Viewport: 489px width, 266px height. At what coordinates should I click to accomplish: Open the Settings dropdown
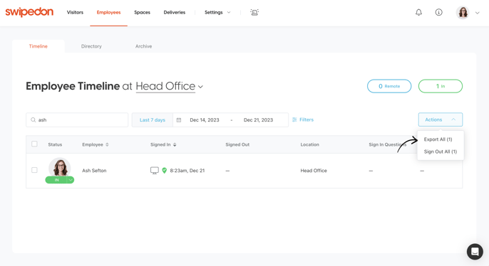click(x=217, y=12)
